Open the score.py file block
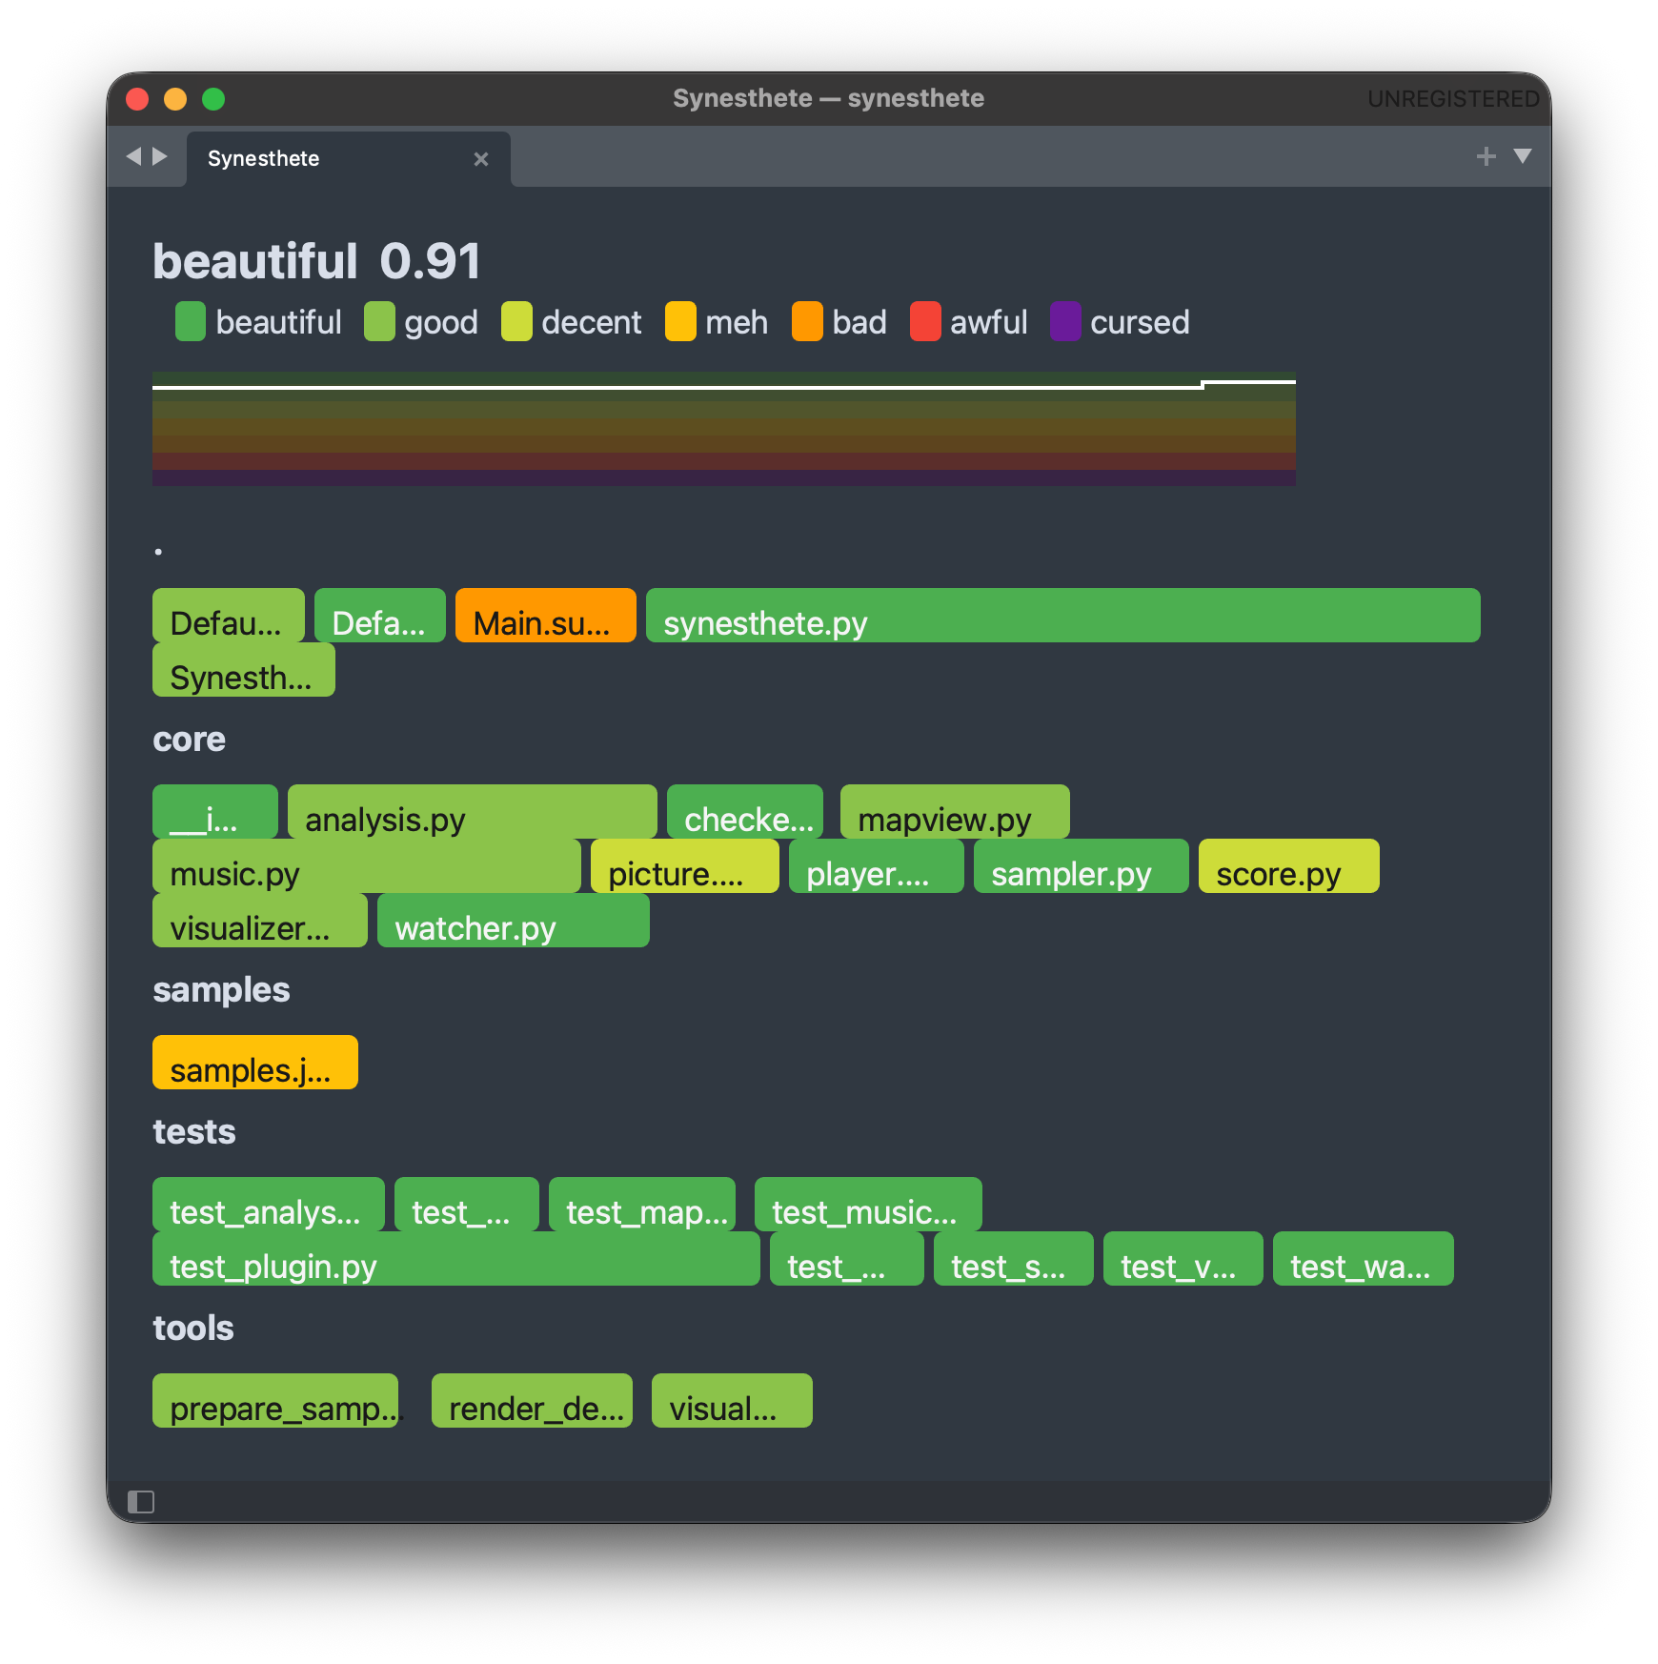 1289,866
